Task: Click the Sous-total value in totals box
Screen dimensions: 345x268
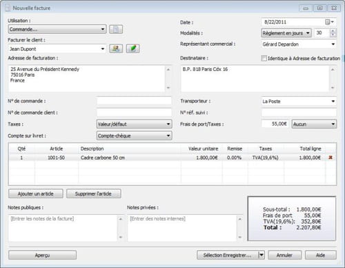Action: tap(308, 209)
